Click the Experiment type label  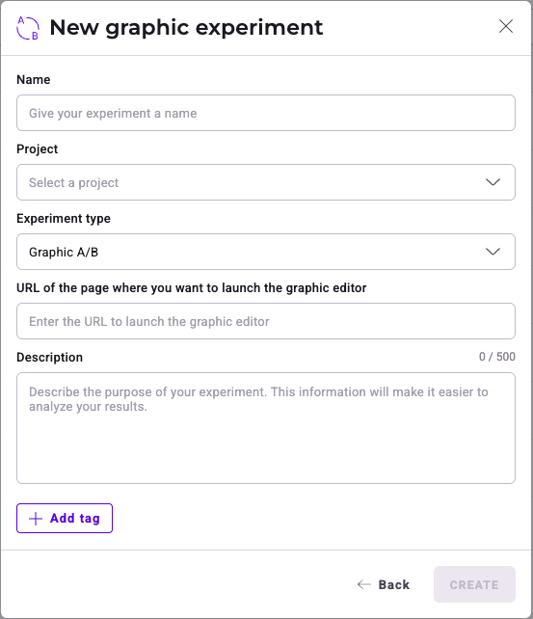pos(64,219)
